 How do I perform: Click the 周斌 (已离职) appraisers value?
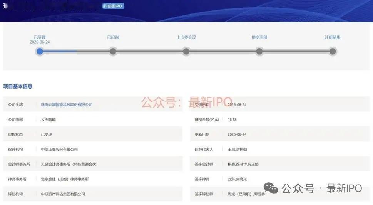point(246,194)
